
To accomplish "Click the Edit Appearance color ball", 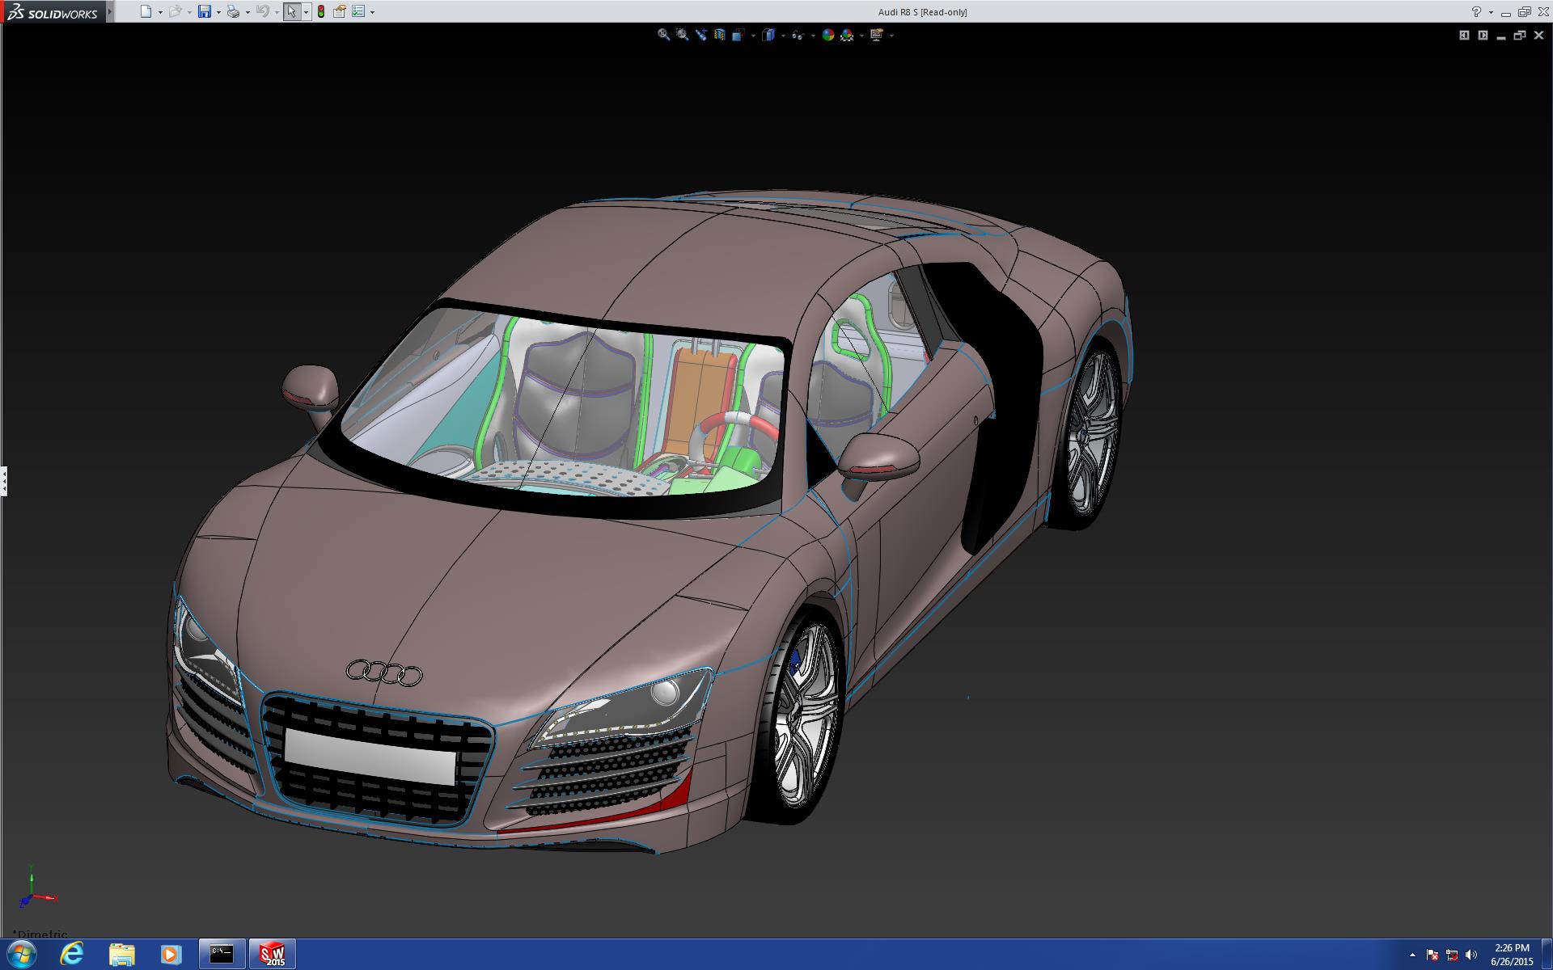I will pyautogui.click(x=827, y=35).
